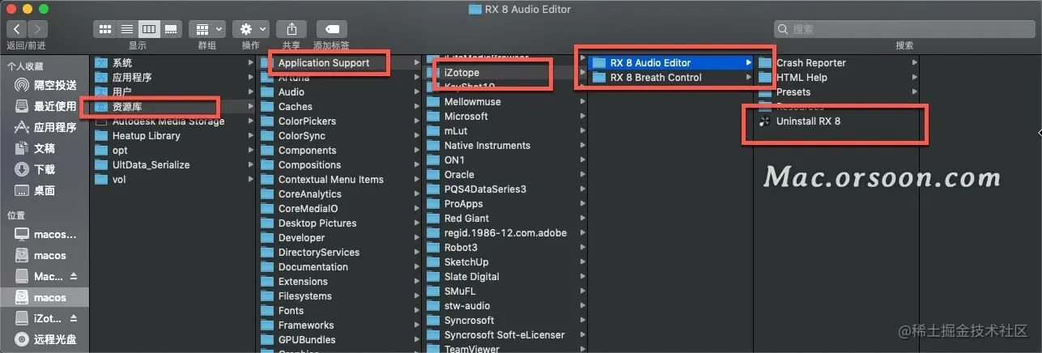This screenshot has height=353, width=1042.
Task: Switch to list view
Action: pyautogui.click(x=127, y=29)
